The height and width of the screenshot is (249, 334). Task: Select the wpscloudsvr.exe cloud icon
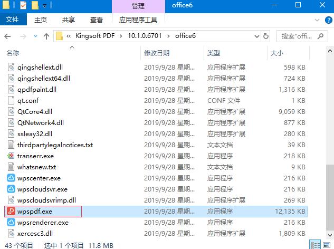point(11,189)
